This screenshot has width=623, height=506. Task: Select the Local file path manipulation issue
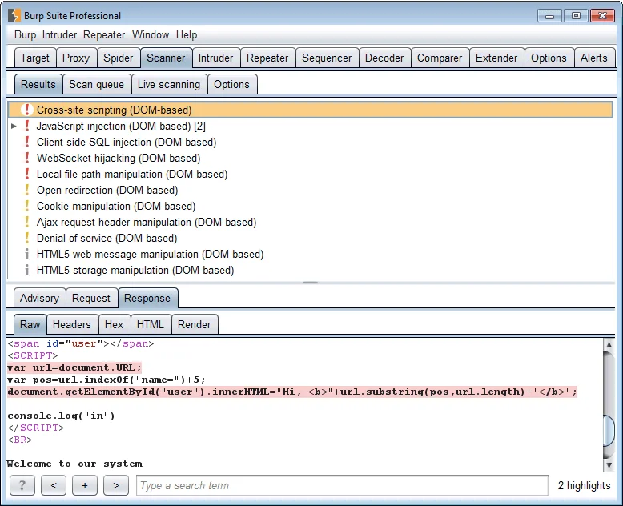point(310,174)
